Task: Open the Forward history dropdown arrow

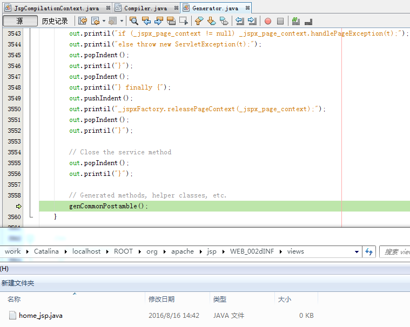Action: [x=122, y=21]
